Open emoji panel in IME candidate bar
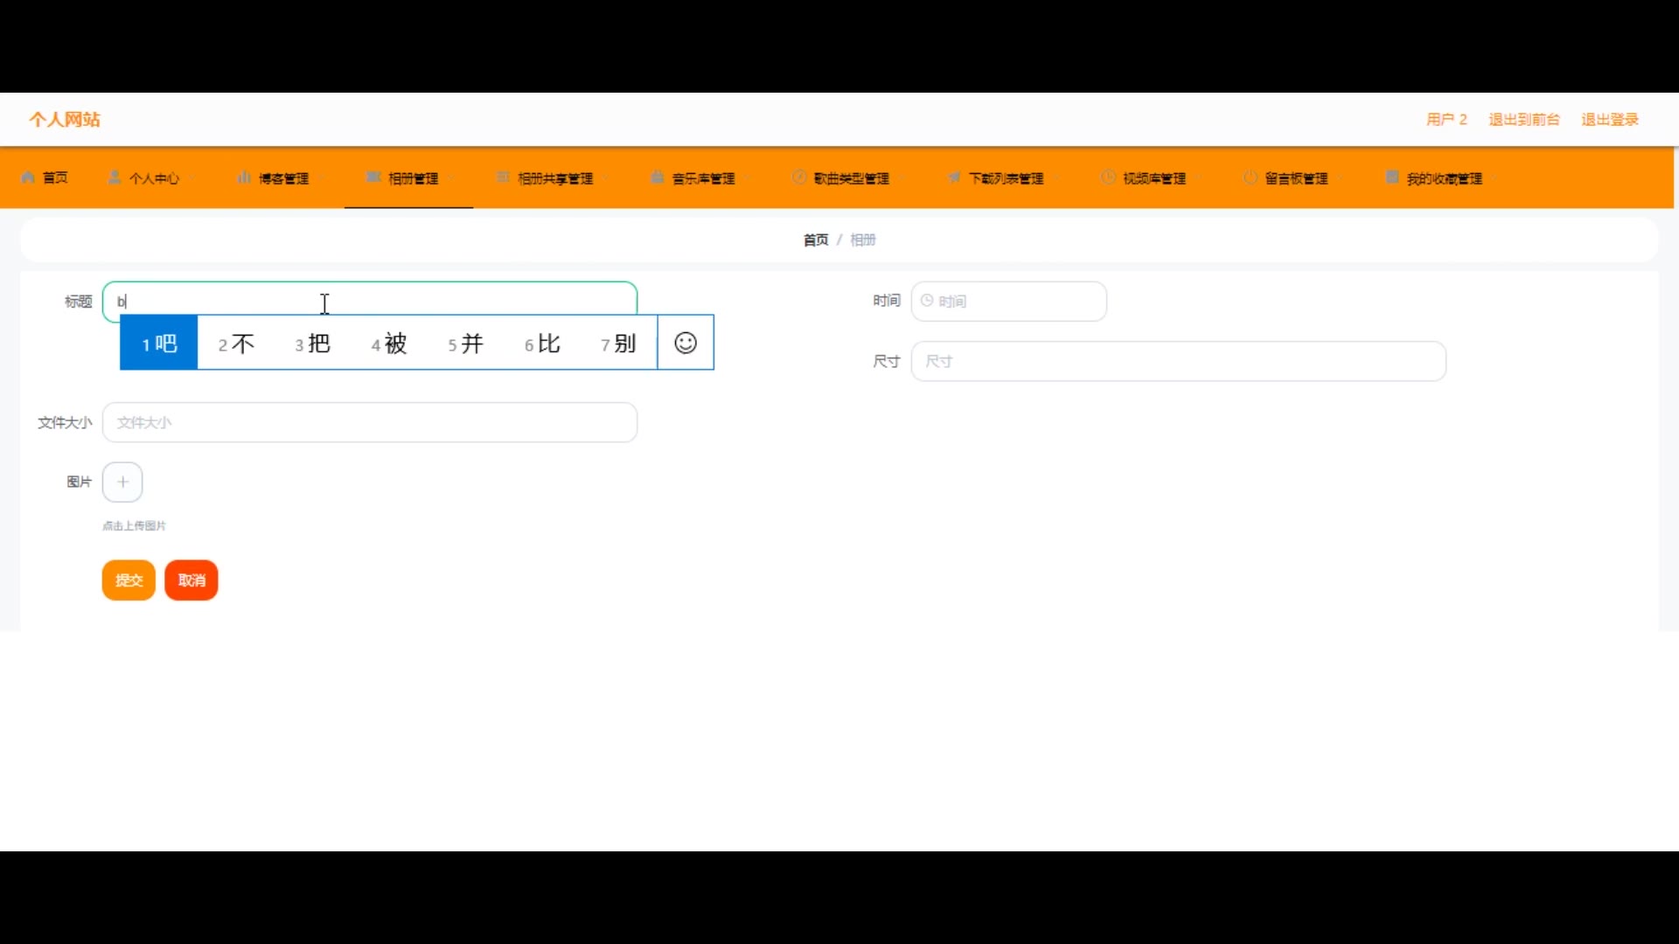Screen dimensions: 1679x944 (x=686, y=343)
